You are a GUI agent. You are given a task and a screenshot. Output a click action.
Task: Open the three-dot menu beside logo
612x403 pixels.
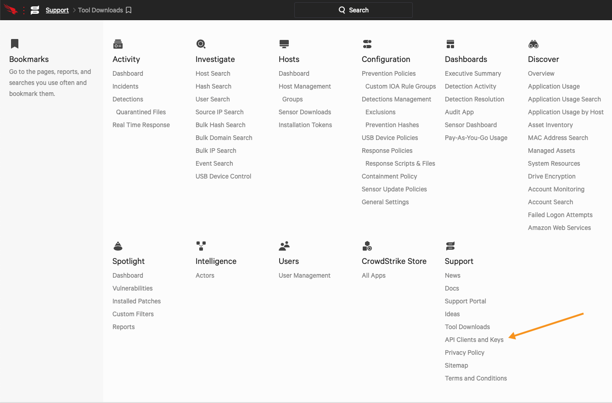pos(24,10)
